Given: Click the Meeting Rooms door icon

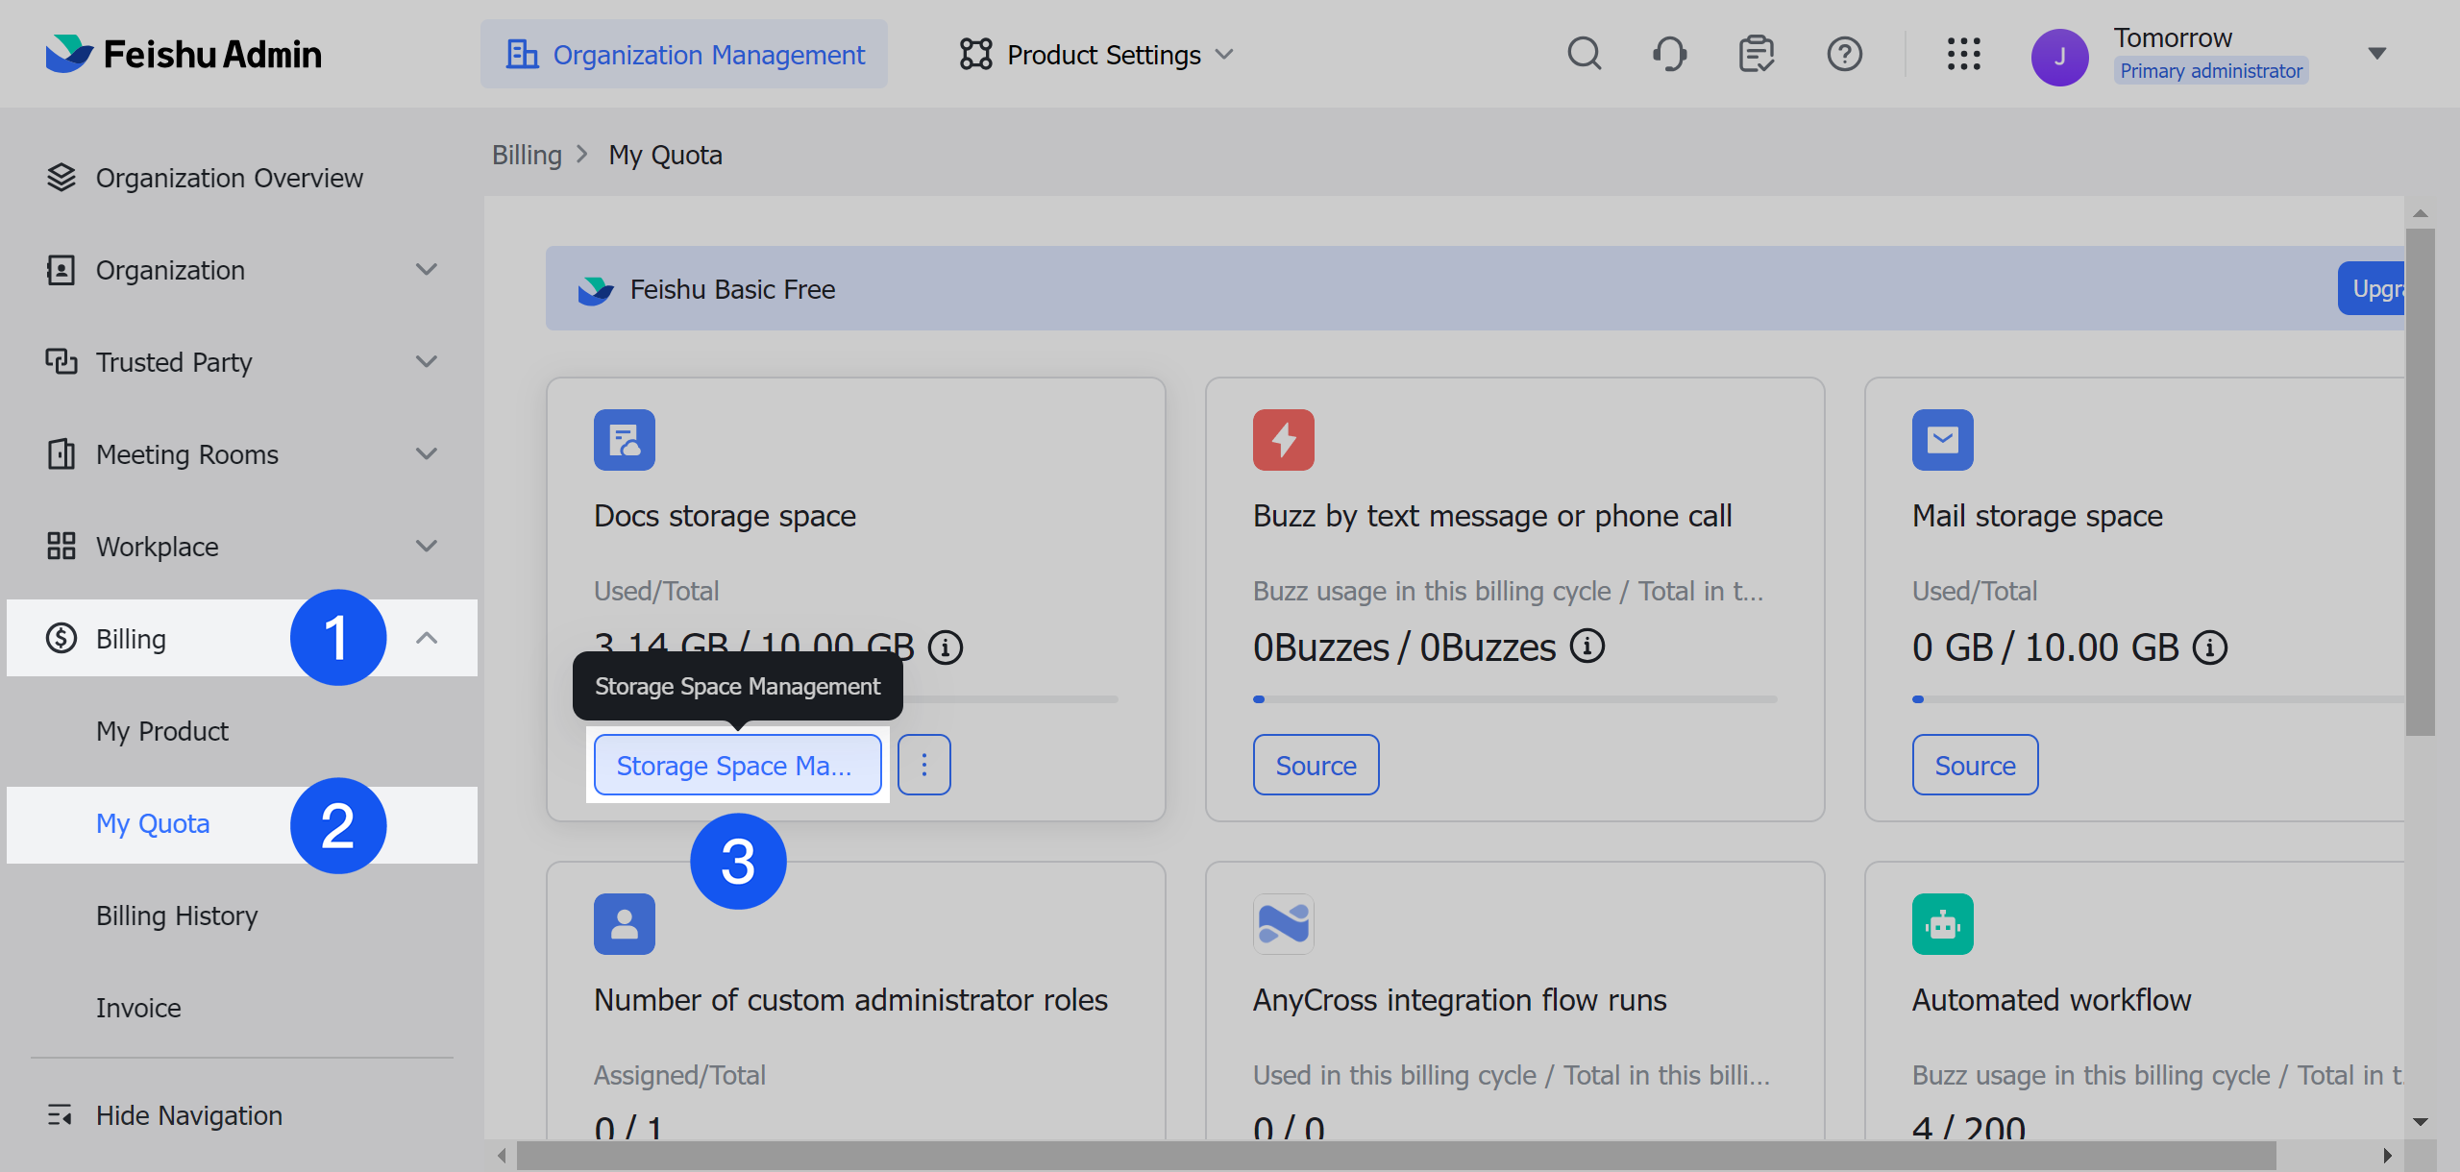Looking at the screenshot, I should pyautogui.click(x=61, y=453).
